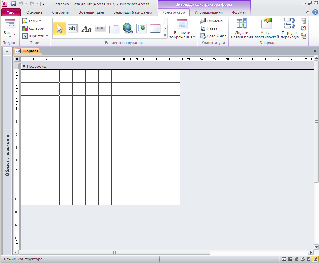Click the Access application icon in title bar

(x=4, y=4)
